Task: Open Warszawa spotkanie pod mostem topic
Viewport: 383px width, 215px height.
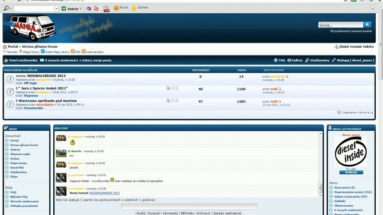Action: pos(47,101)
